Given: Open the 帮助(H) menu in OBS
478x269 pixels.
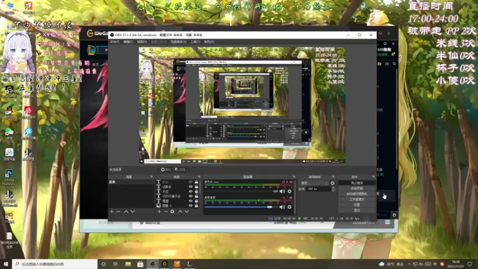Looking at the screenshot, I should click(209, 42).
